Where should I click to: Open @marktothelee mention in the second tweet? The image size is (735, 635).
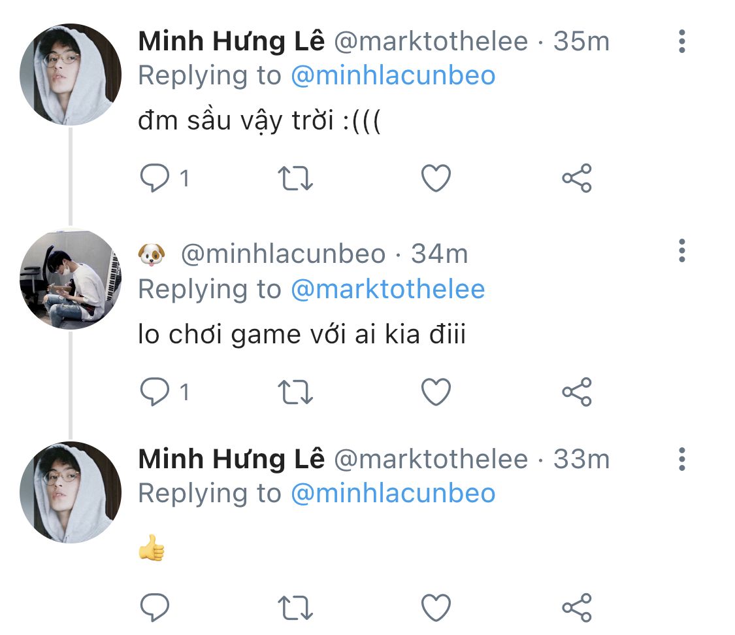(387, 289)
